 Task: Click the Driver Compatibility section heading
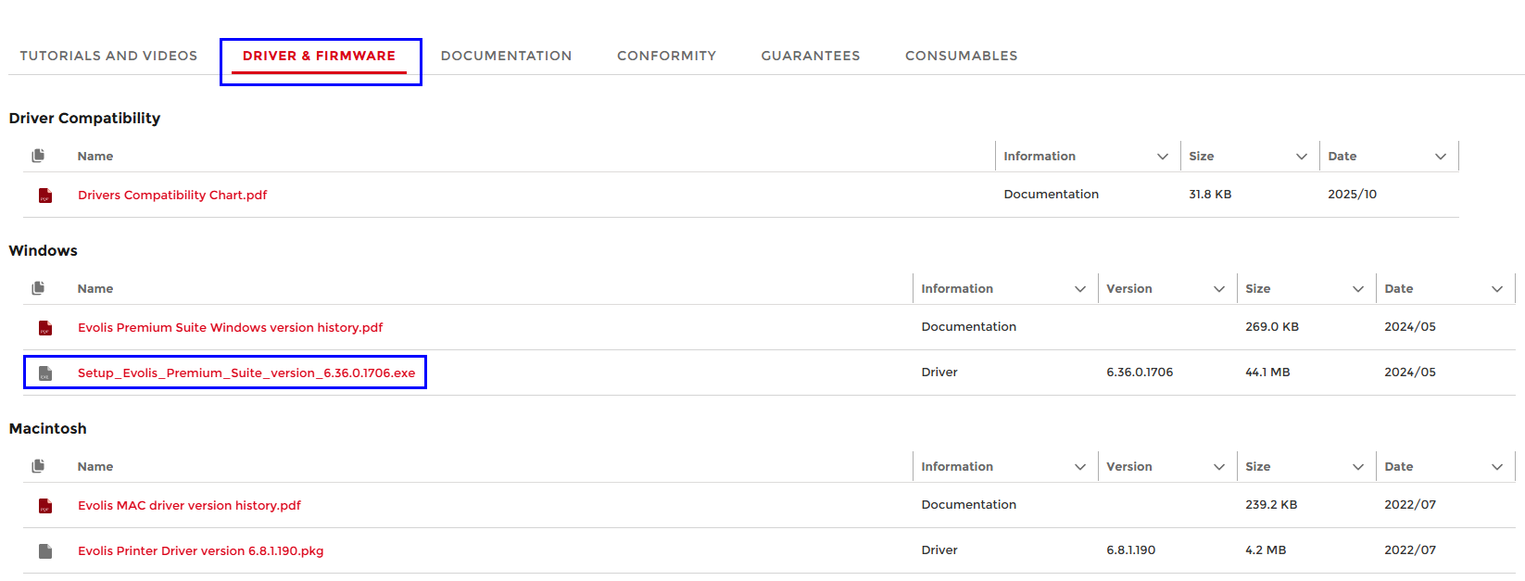click(84, 119)
